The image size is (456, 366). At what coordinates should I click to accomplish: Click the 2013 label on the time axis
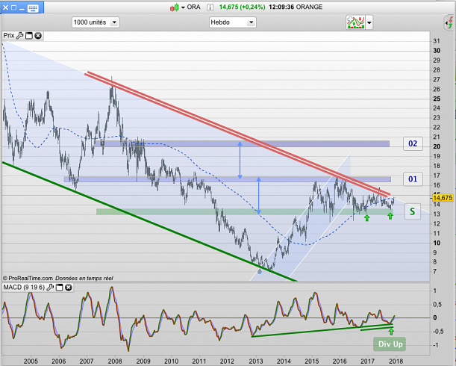(256, 362)
